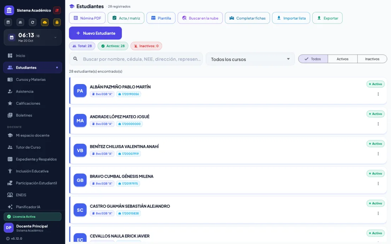Open the calendar note icon in the sidebar header

(x=8, y=22)
